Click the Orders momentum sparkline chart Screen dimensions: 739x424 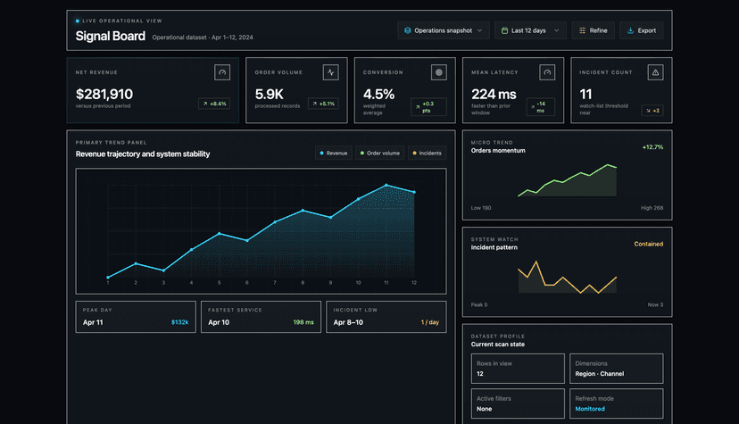(x=567, y=180)
